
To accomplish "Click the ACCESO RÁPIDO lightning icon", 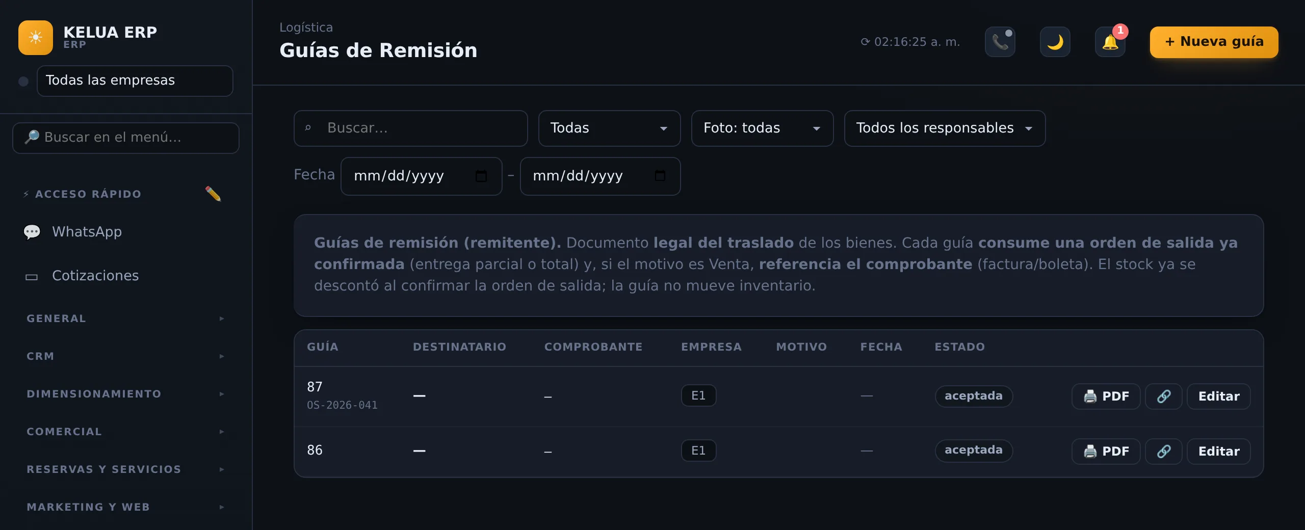I will [26, 194].
